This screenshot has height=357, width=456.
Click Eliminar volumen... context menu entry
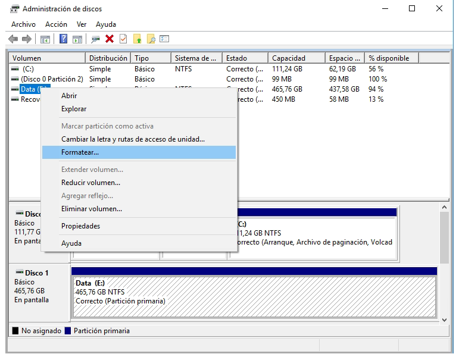pos(91,209)
